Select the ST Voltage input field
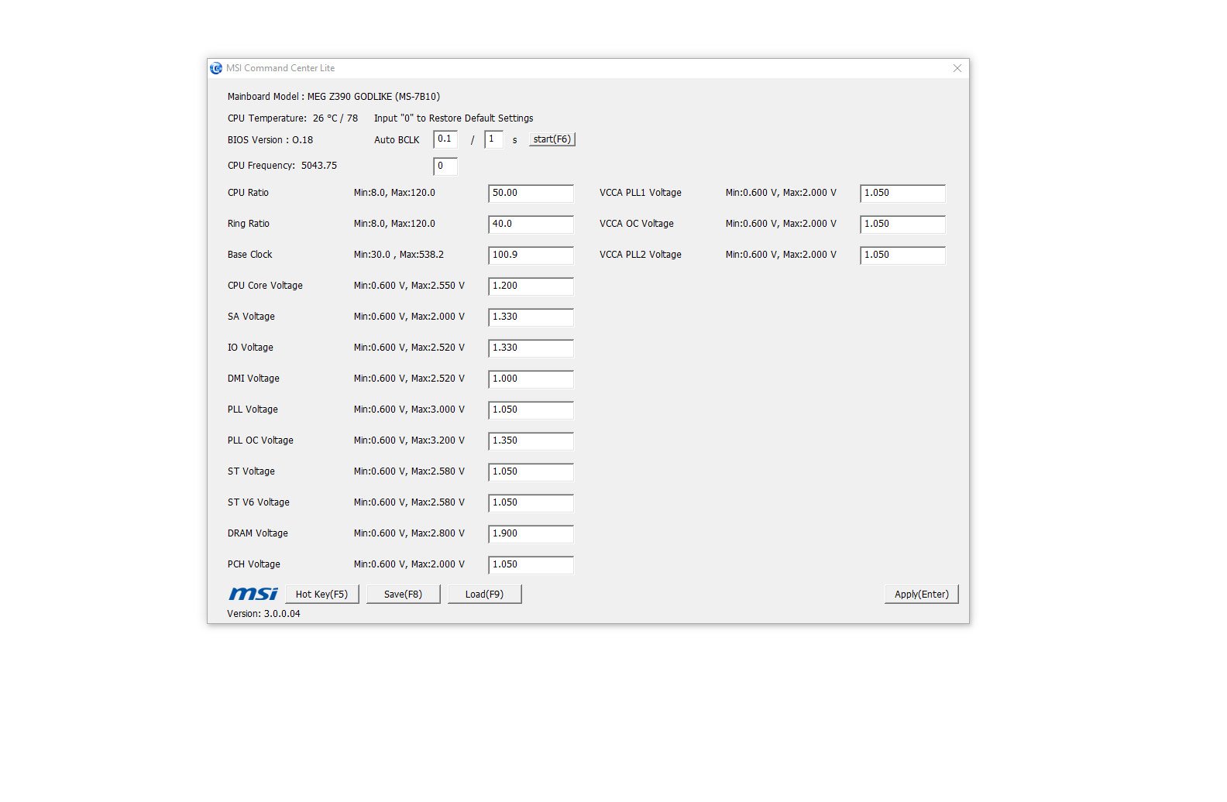The width and height of the screenshot is (1227, 802). pyautogui.click(x=531, y=472)
